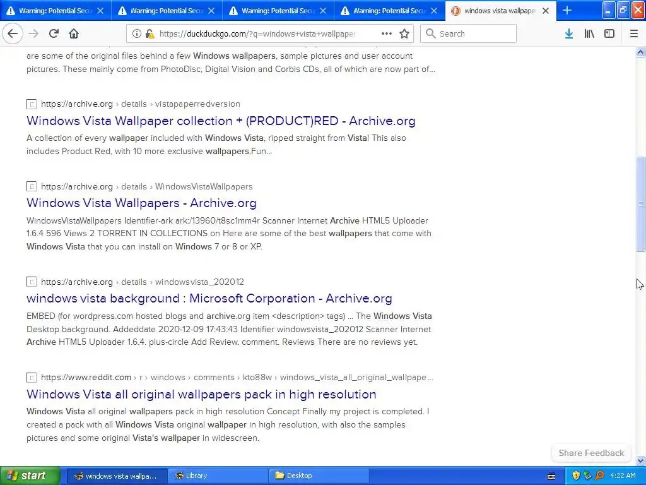
Task: Click the padlock warning icon
Action: click(x=150, y=34)
